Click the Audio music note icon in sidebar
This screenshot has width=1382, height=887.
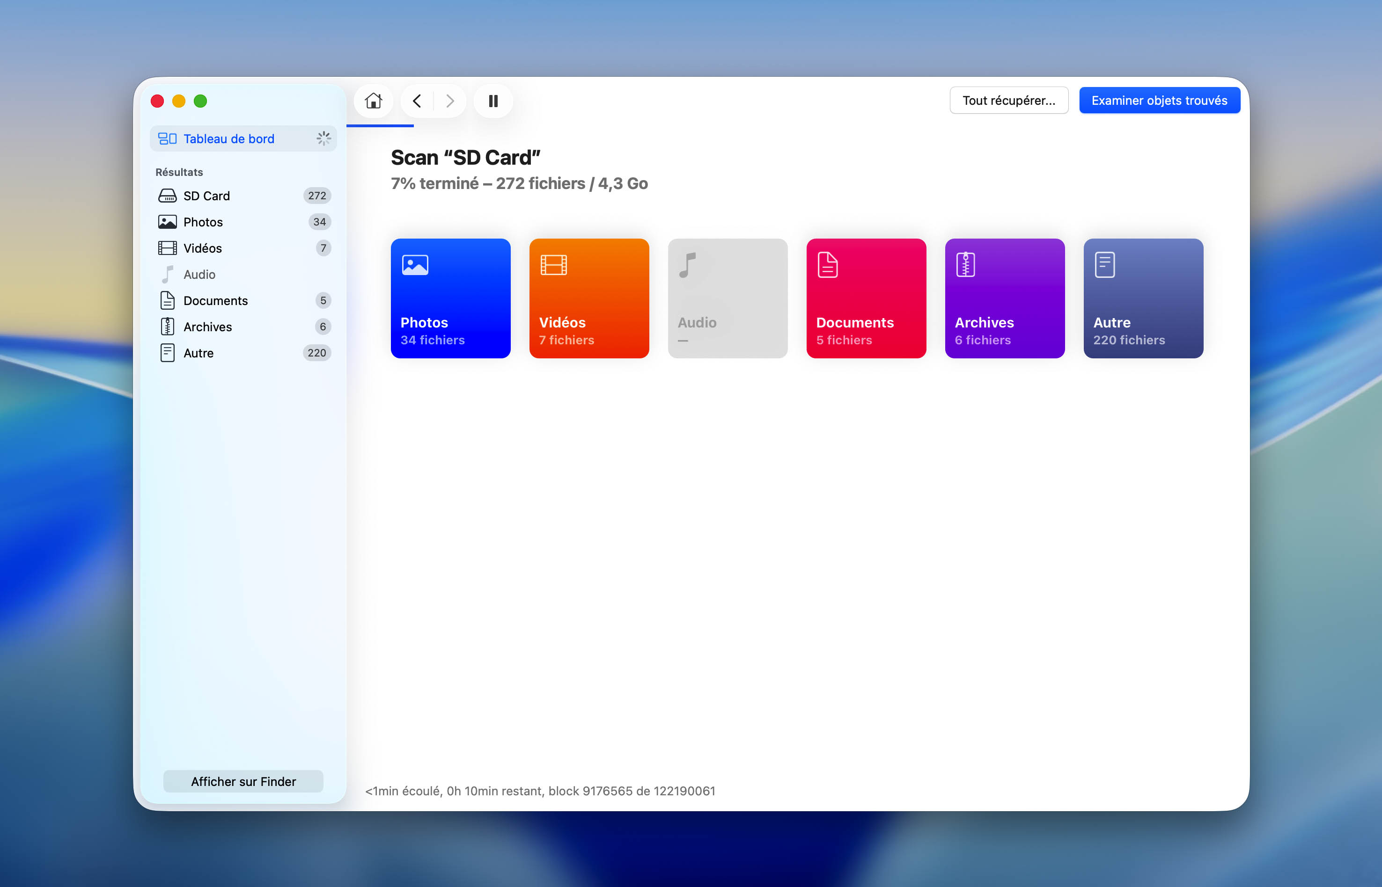167,274
